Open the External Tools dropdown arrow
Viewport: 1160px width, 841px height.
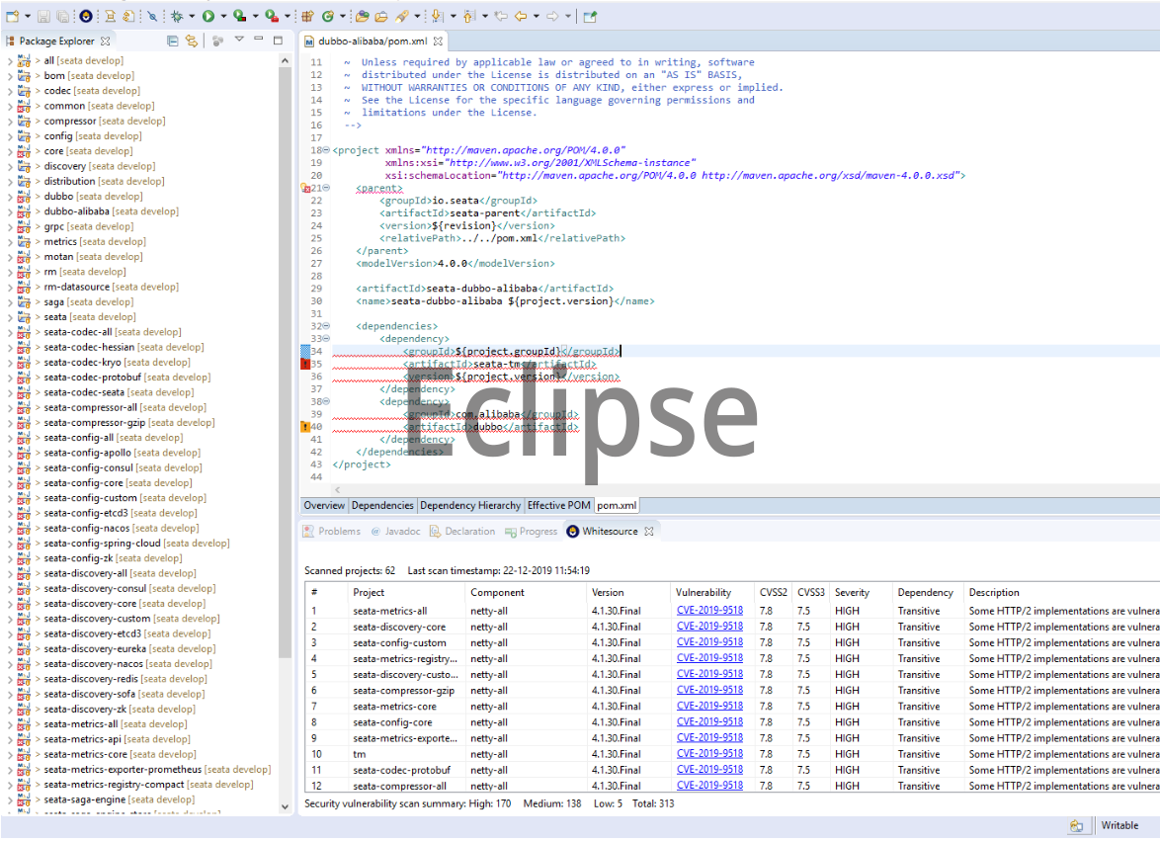click(x=288, y=16)
